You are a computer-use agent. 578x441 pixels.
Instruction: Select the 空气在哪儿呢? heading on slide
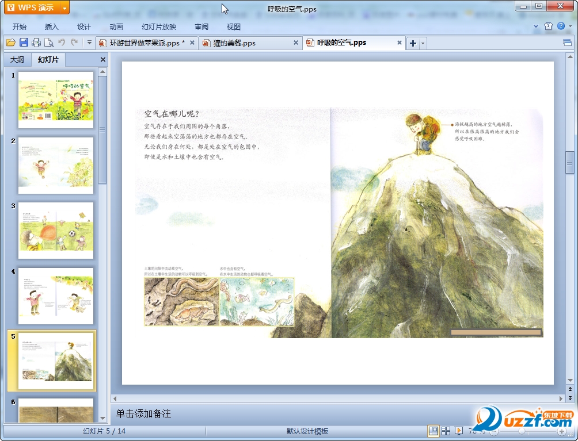point(172,114)
